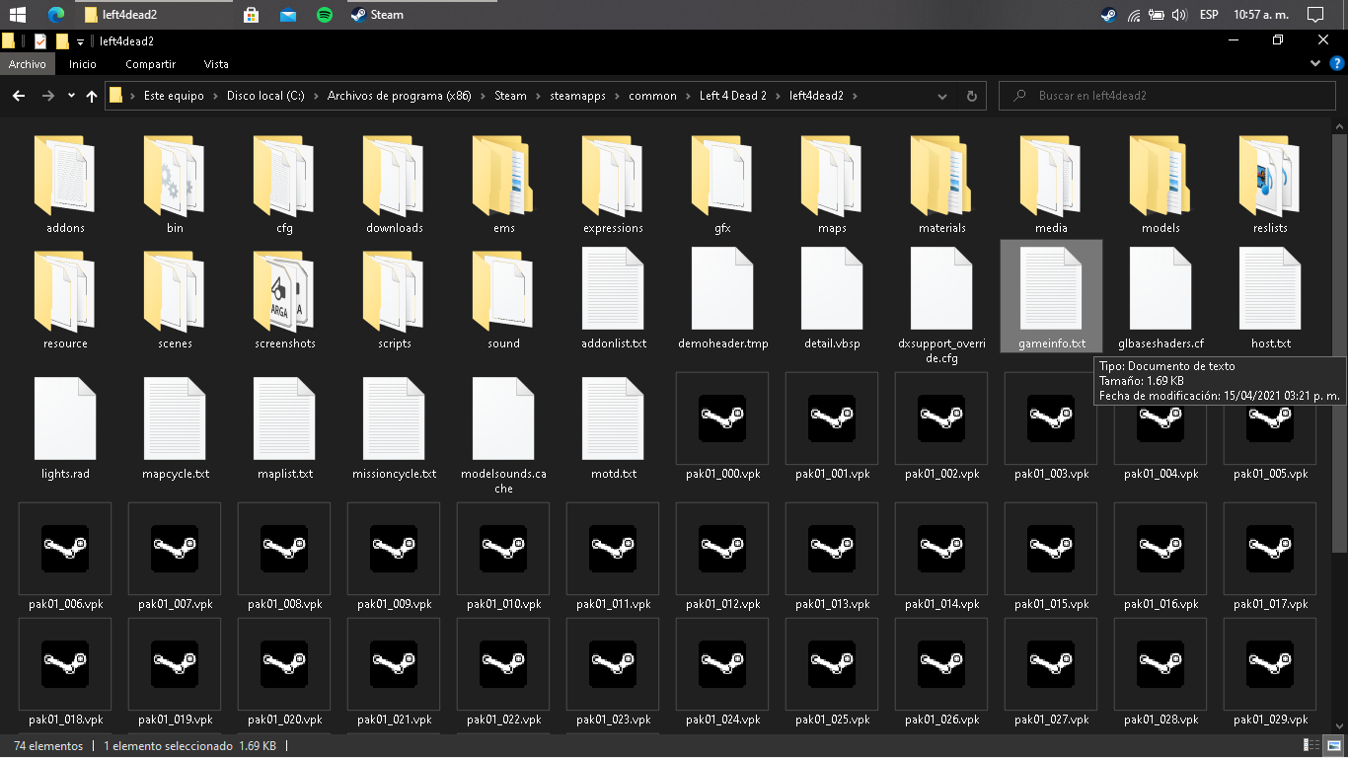The height and width of the screenshot is (758, 1348).
Task: Switch to details view layout
Action: coord(1312,746)
